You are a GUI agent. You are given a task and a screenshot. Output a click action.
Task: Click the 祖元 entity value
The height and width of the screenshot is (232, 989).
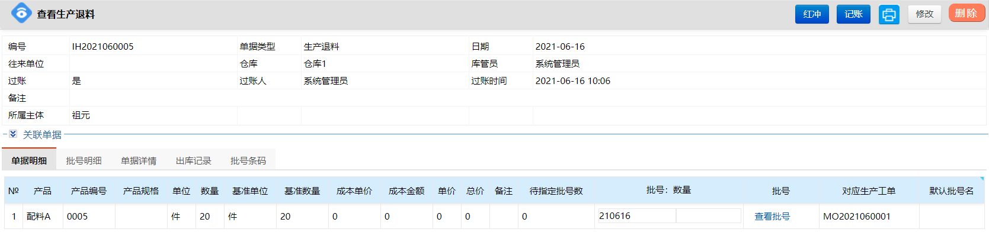[81, 115]
